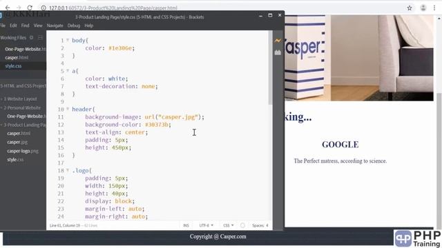
Task: Click Line 61, Column 19 cursor position
Action: point(65,225)
